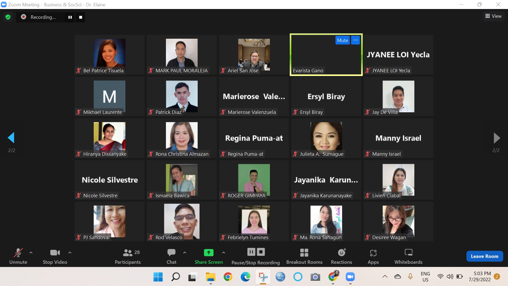Open Whiteboards
The image size is (508, 286).
coord(408,256)
